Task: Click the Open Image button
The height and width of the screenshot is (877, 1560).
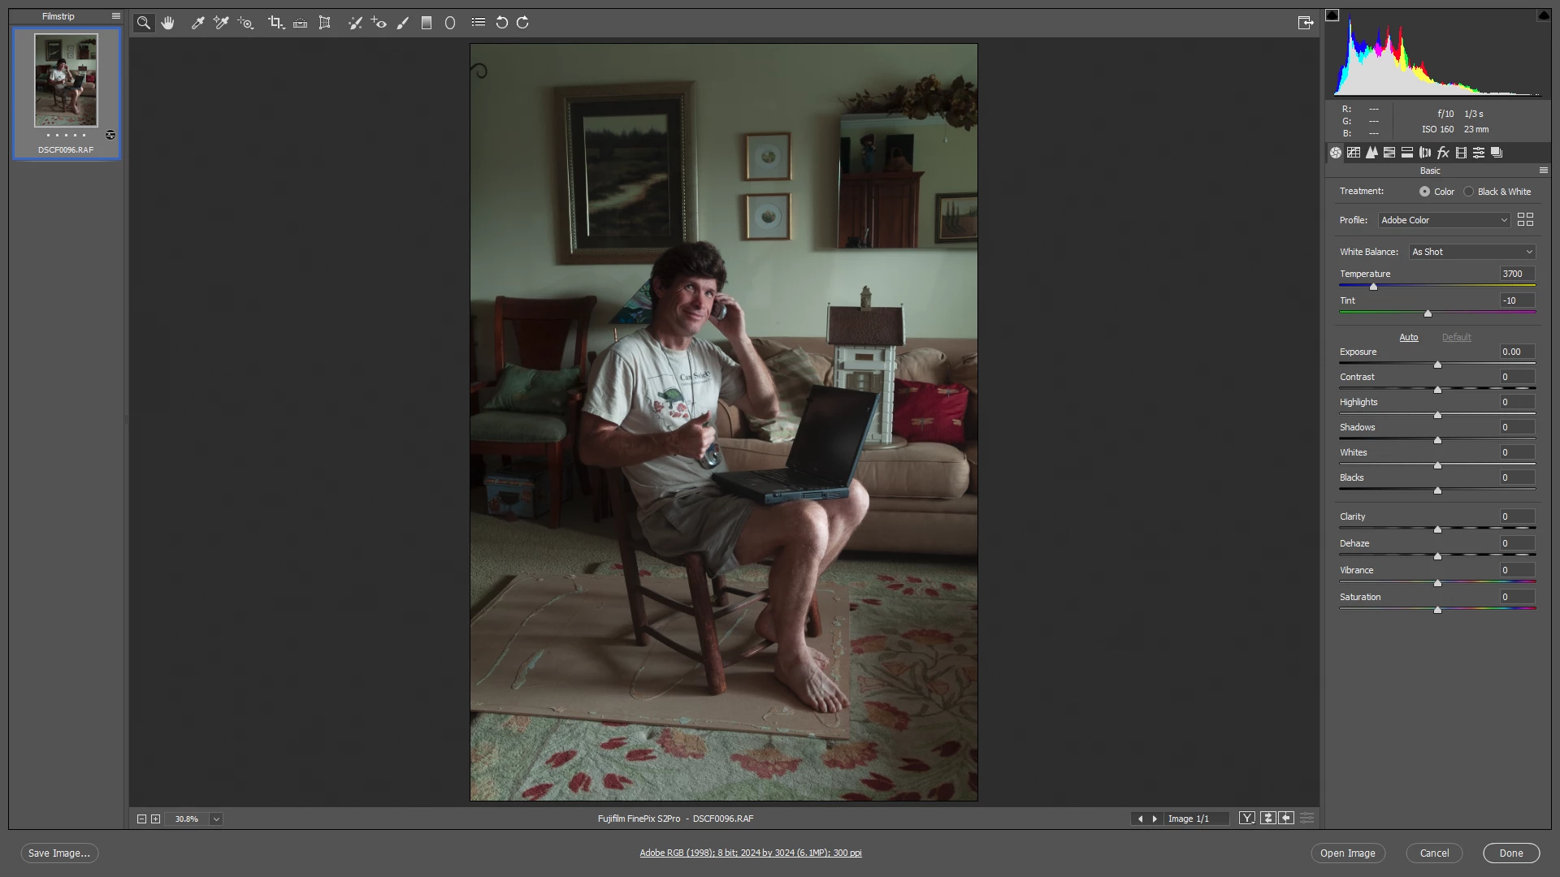Action: pos(1347,853)
